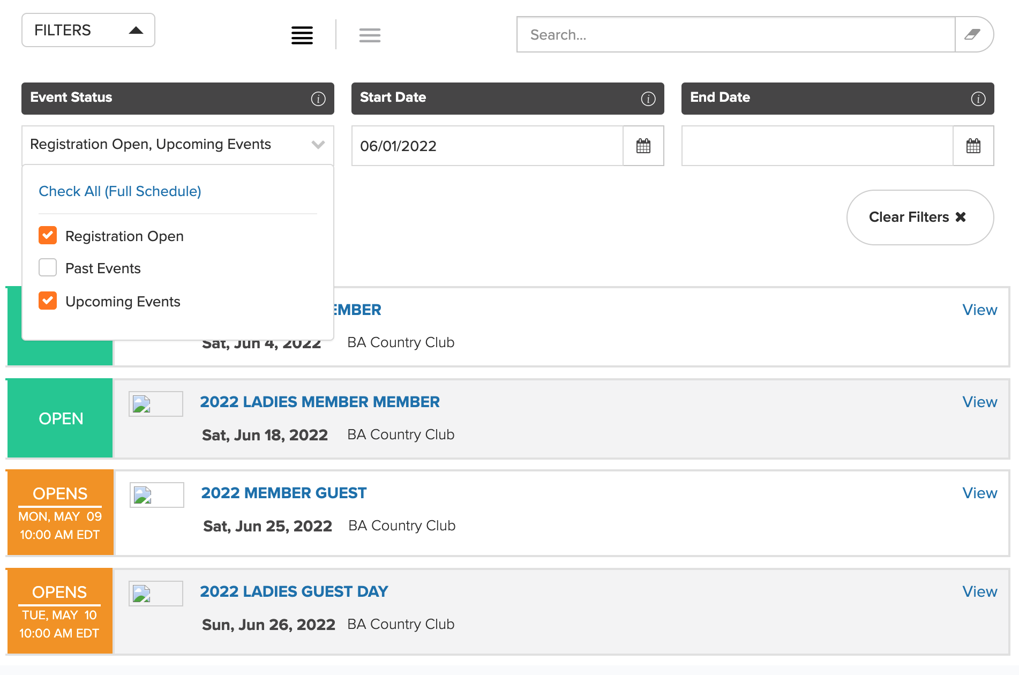Check the Past Events checkbox
The width and height of the screenshot is (1019, 675).
[x=48, y=267]
